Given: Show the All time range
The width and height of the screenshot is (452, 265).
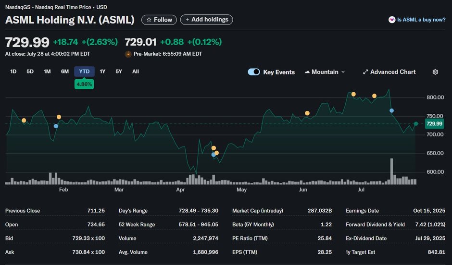Looking at the screenshot, I should [x=136, y=72].
